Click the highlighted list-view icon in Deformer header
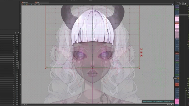The image size is (189, 106). [x=183, y=4]
